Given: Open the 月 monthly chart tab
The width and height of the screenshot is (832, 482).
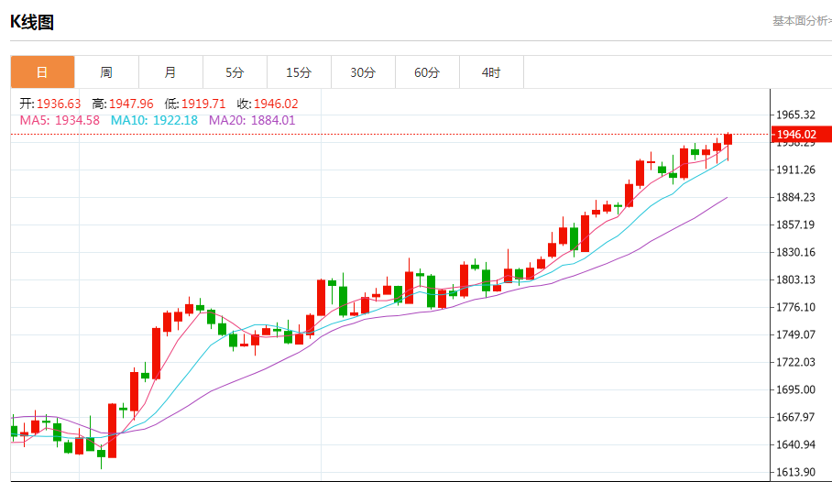Looking at the screenshot, I should 170,72.
